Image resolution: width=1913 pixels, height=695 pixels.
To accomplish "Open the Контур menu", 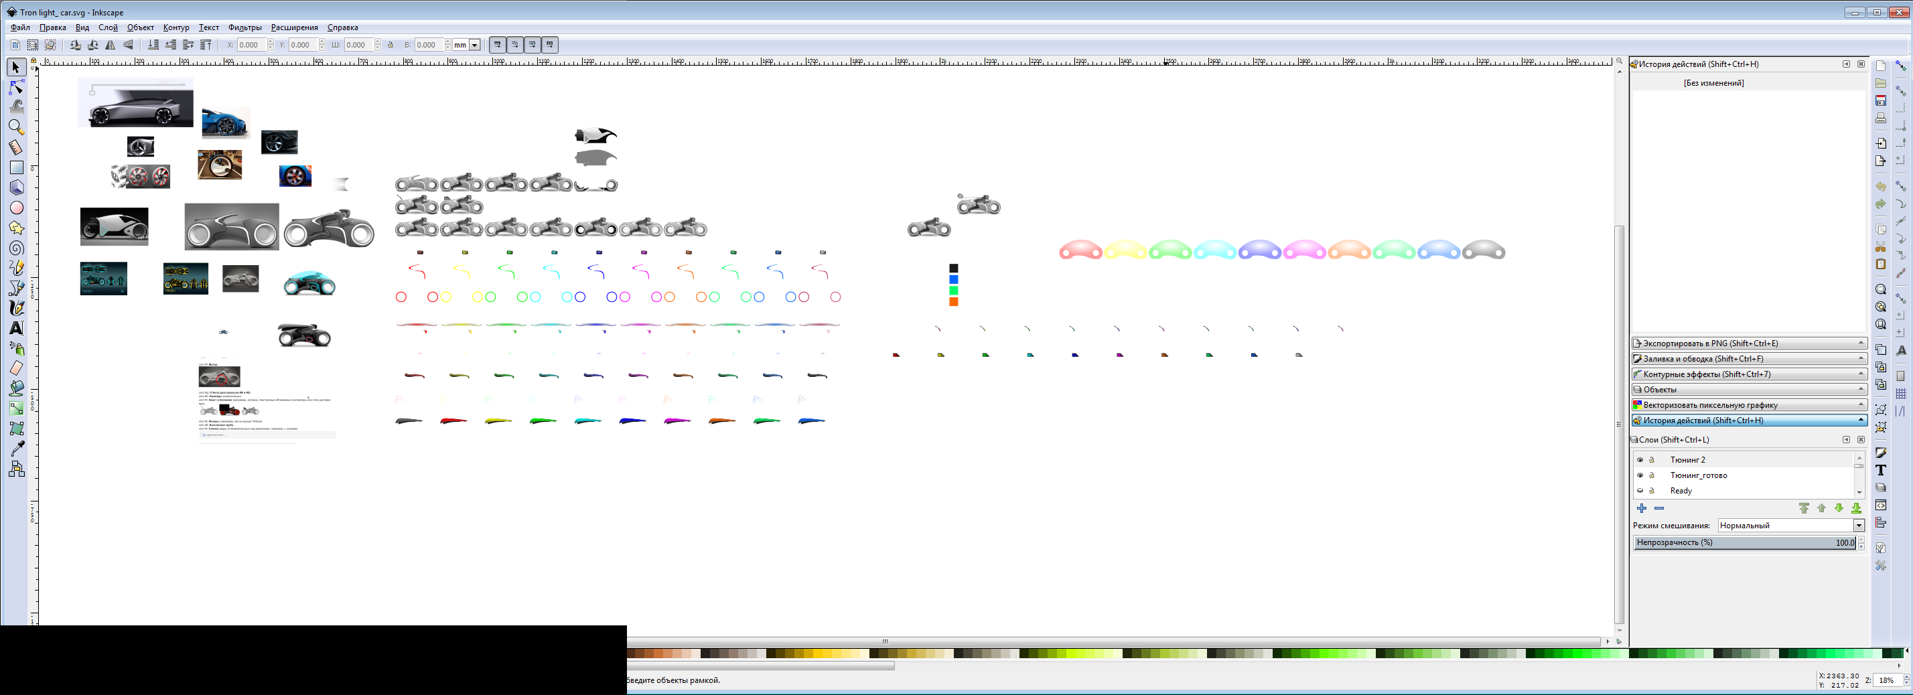I will pos(176,27).
